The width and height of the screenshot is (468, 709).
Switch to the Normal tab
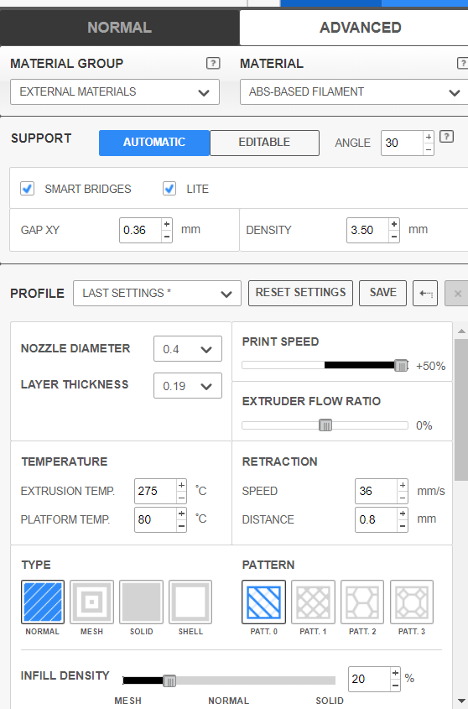[119, 28]
